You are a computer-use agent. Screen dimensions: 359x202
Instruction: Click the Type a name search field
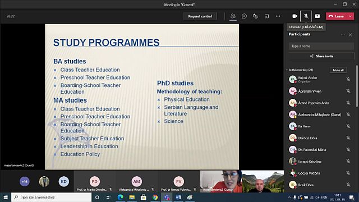tap(321, 46)
